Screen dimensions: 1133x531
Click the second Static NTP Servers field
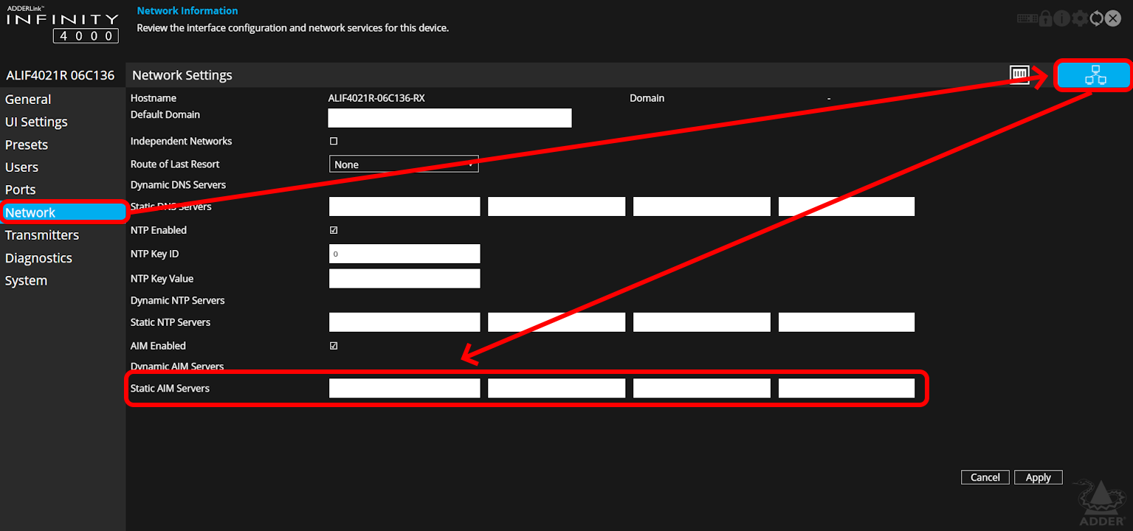tap(557, 322)
